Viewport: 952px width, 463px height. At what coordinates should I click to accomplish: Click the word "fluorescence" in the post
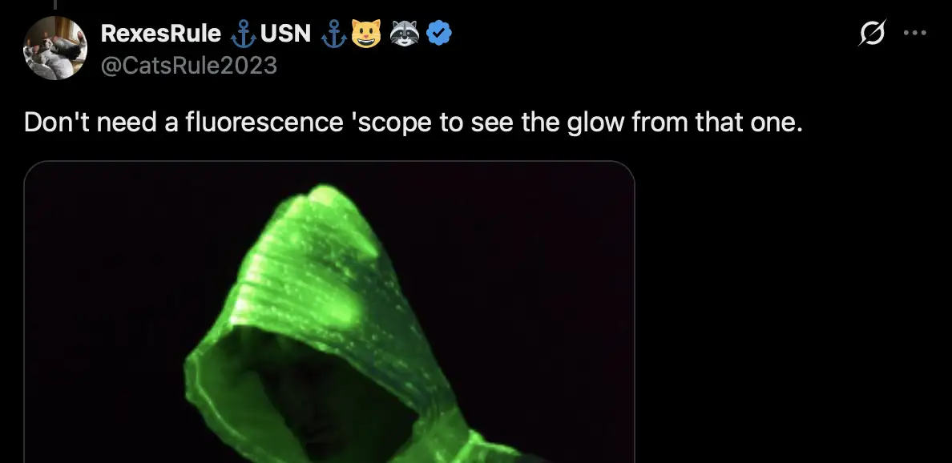click(264, 123)
